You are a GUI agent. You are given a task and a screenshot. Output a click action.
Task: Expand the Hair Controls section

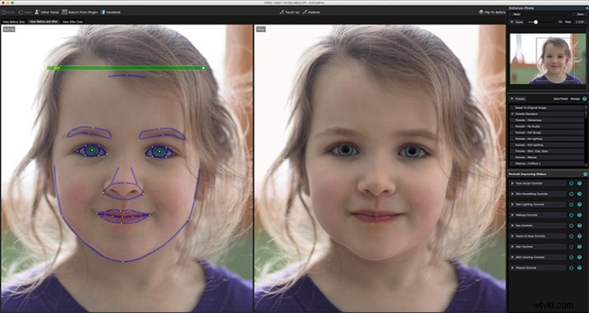[513, 246]
